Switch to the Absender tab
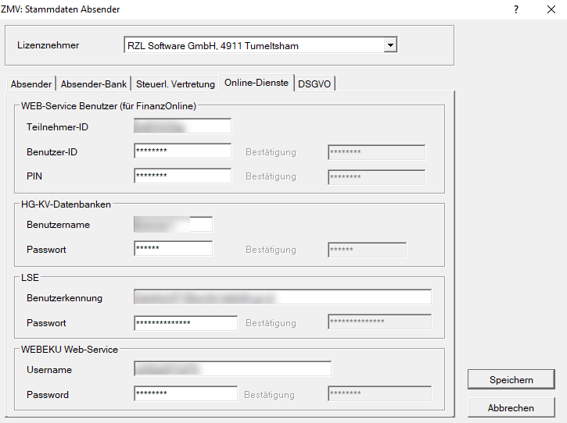Image resolution: width=567 pixels, height=423 pixels. pyautogui.click(x=31, y=84)
